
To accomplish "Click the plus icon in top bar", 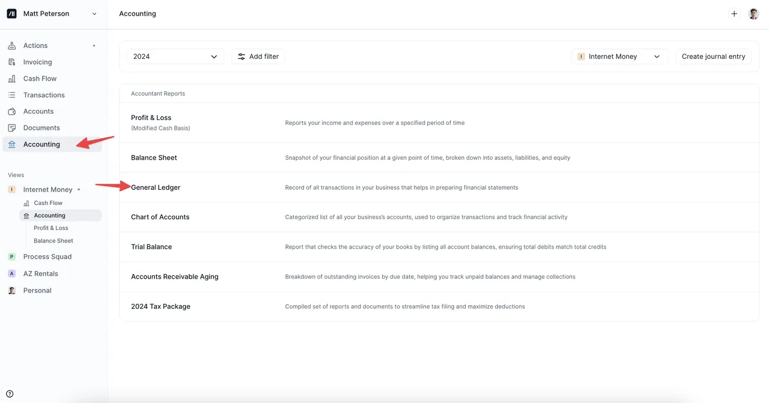I will click(x=734, y=14).
